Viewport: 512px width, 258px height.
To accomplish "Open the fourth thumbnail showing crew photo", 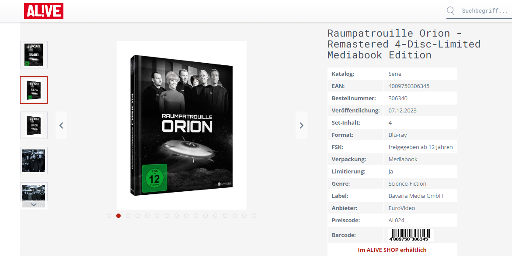I will 34,160.
